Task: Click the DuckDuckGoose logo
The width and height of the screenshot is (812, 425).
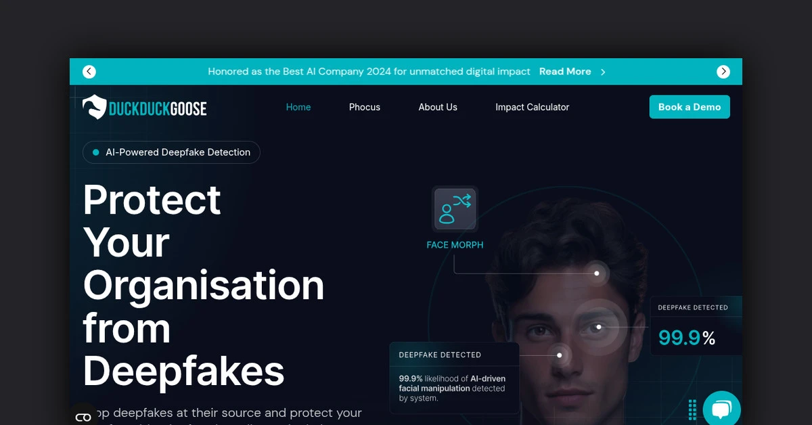Action: pyautogui.click(x=145, y=108)
